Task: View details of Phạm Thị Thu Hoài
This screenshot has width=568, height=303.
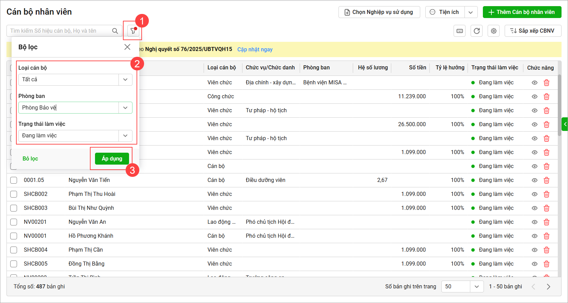Action: click(535, 194)
